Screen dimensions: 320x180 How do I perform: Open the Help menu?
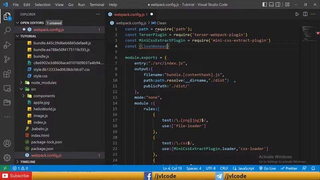[x=113, y=4]
